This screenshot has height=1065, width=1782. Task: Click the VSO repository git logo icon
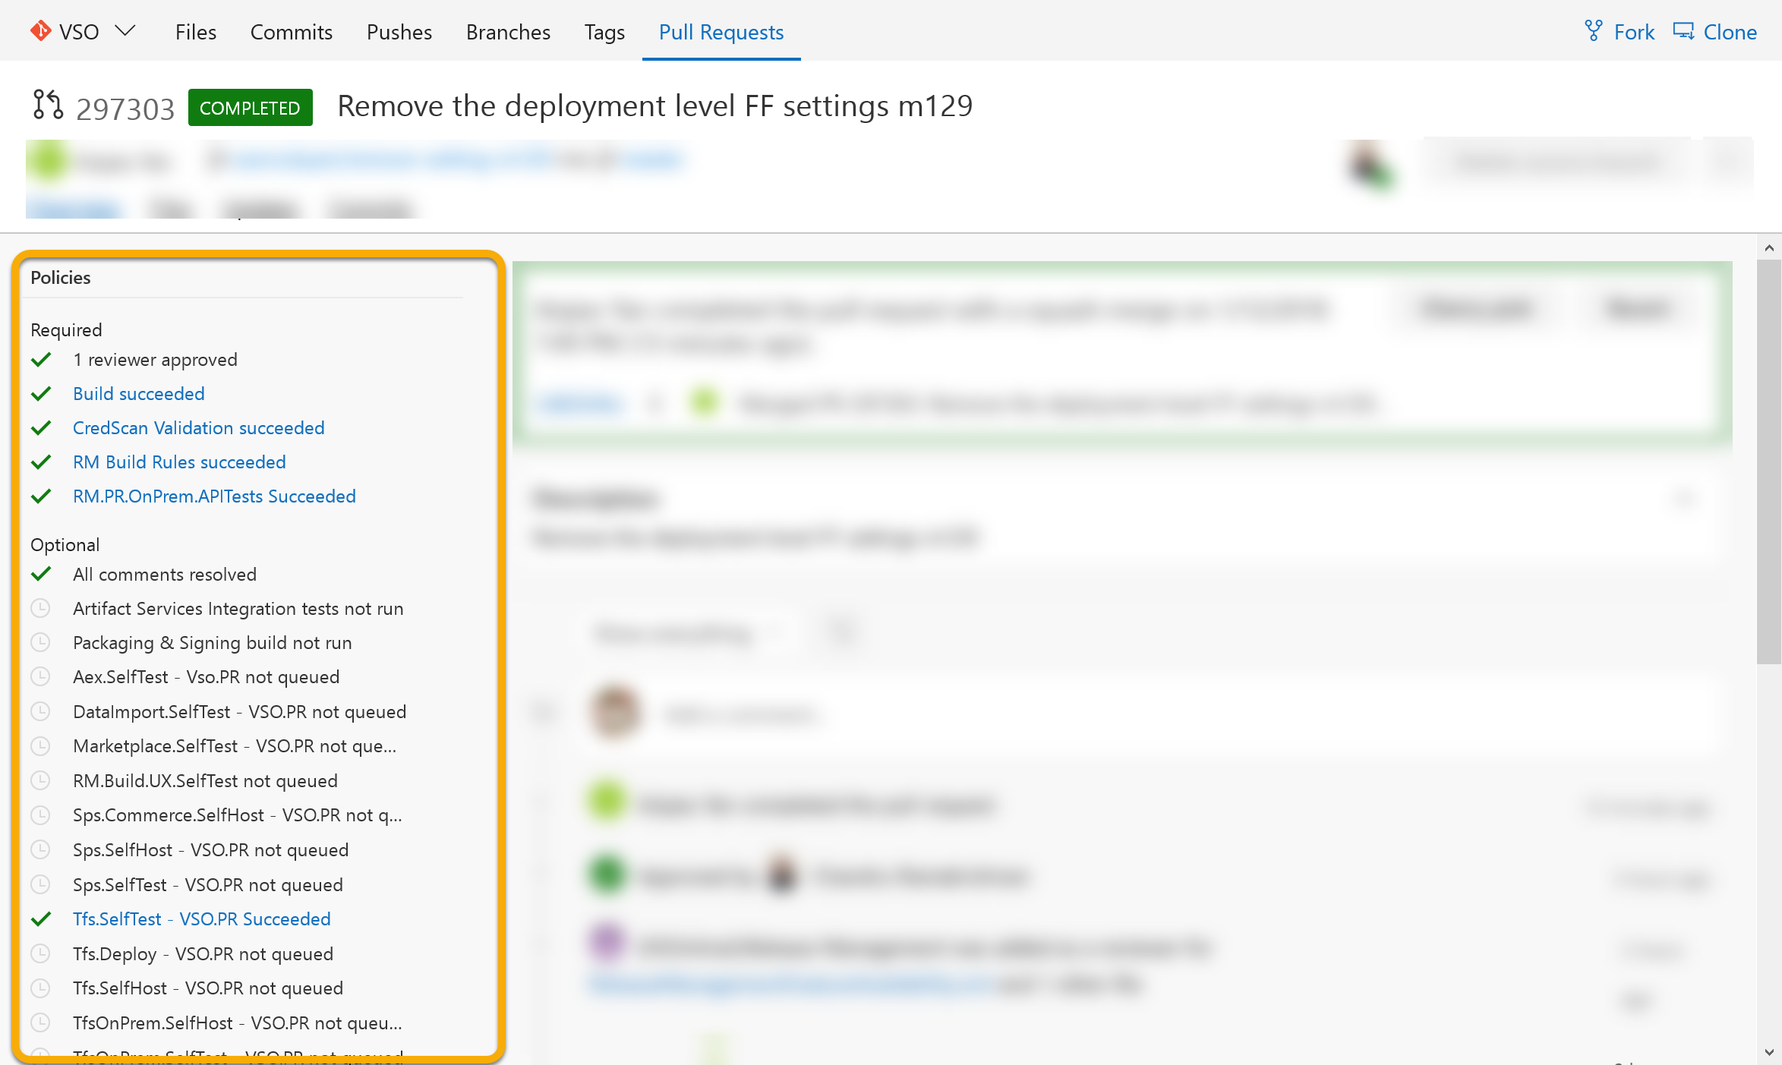[40, 31]
